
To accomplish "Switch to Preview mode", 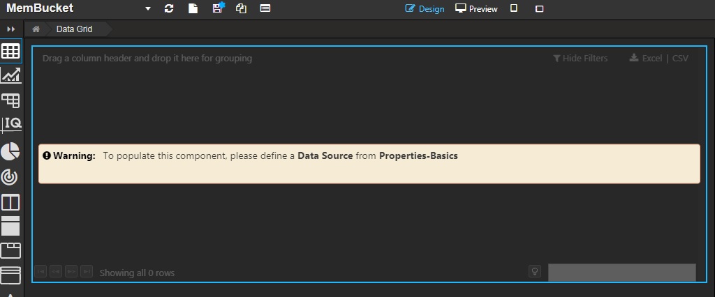I will coord(476,8).
